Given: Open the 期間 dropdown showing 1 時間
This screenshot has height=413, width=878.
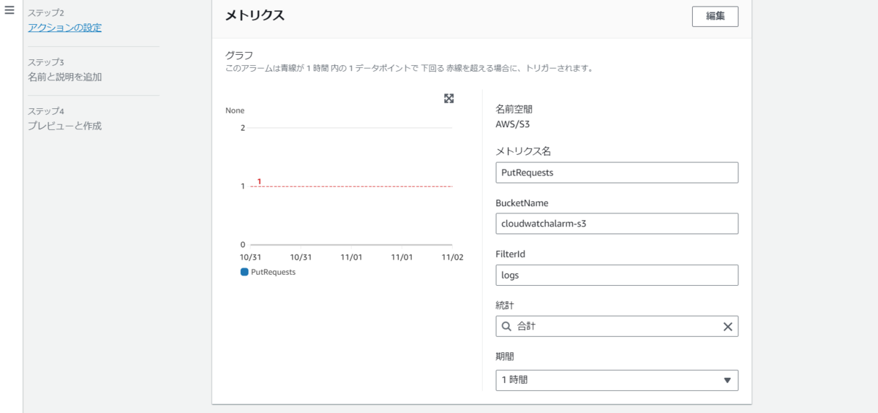Looking at the screenshot, I should click(x=617, y=380).
